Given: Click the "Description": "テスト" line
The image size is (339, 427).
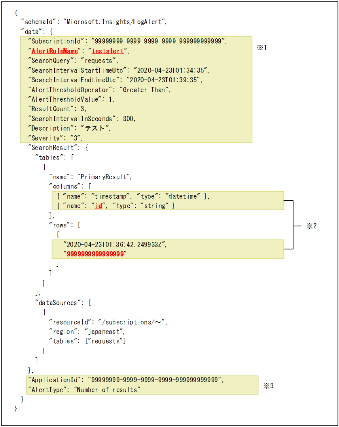Looking at the screenshot, I should click(x=69, y=128).
